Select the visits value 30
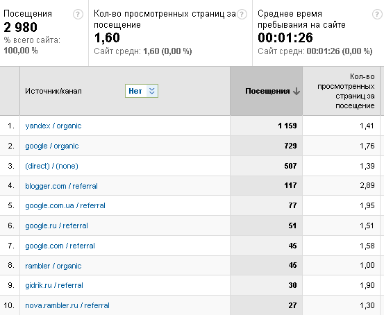The width and height of the screenshot is (384, 315). click(292, 285)
